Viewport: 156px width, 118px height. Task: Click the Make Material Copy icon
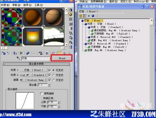point(28,53)
